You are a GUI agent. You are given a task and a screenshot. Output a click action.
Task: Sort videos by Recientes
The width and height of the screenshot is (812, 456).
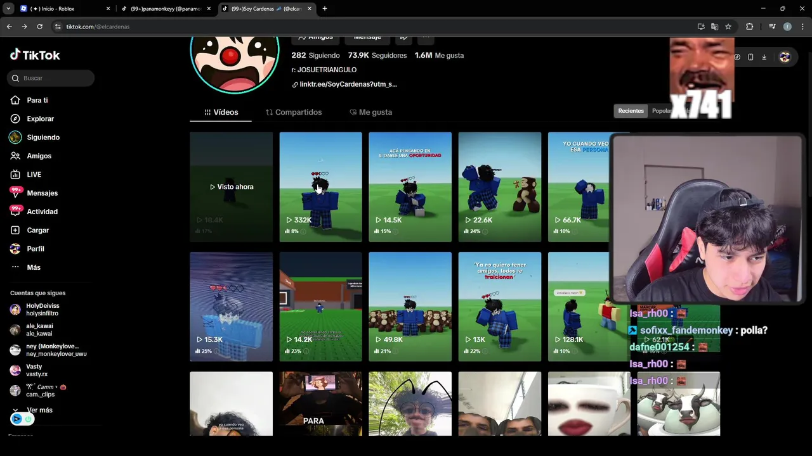(631, 111)
